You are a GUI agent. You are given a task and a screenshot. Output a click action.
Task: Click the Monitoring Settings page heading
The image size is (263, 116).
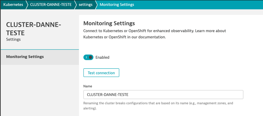click(x=109, y=23)
